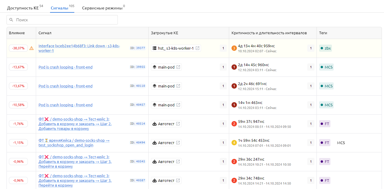Click the zbx tag in first row

[325, 48]
